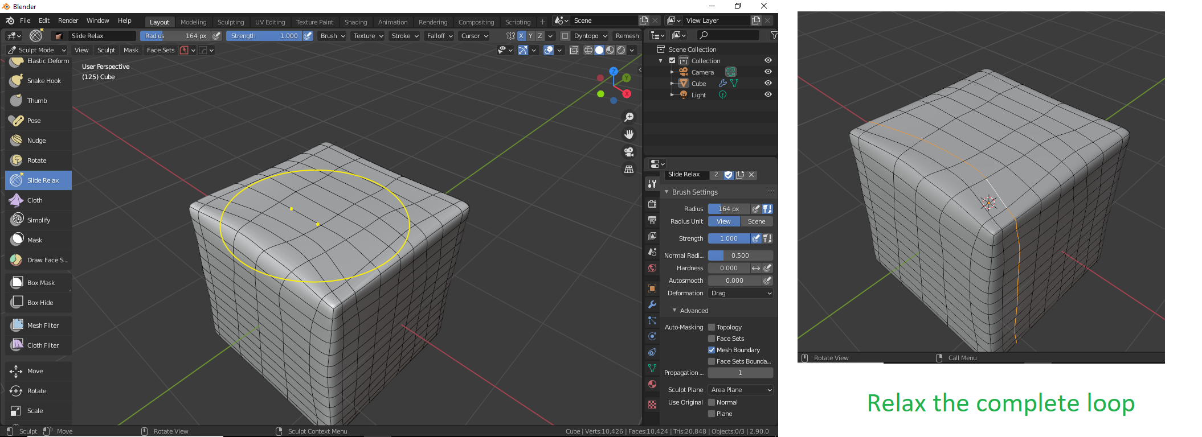Select the Snake Hook brush
The height and width of the screenshot is (437, 1202).
(x=39, y=81)
